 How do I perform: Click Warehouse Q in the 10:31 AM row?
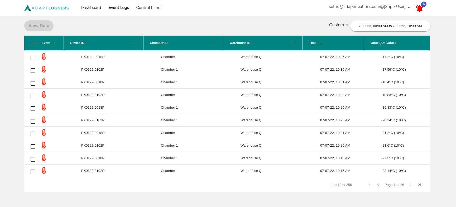click(x=251, y=82)
